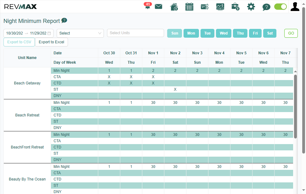Viewport: 306px width, 194px height.
Task: Click BeachFront Retreat Min Night 1 on Oct 31
Action: tap(131, 135)
